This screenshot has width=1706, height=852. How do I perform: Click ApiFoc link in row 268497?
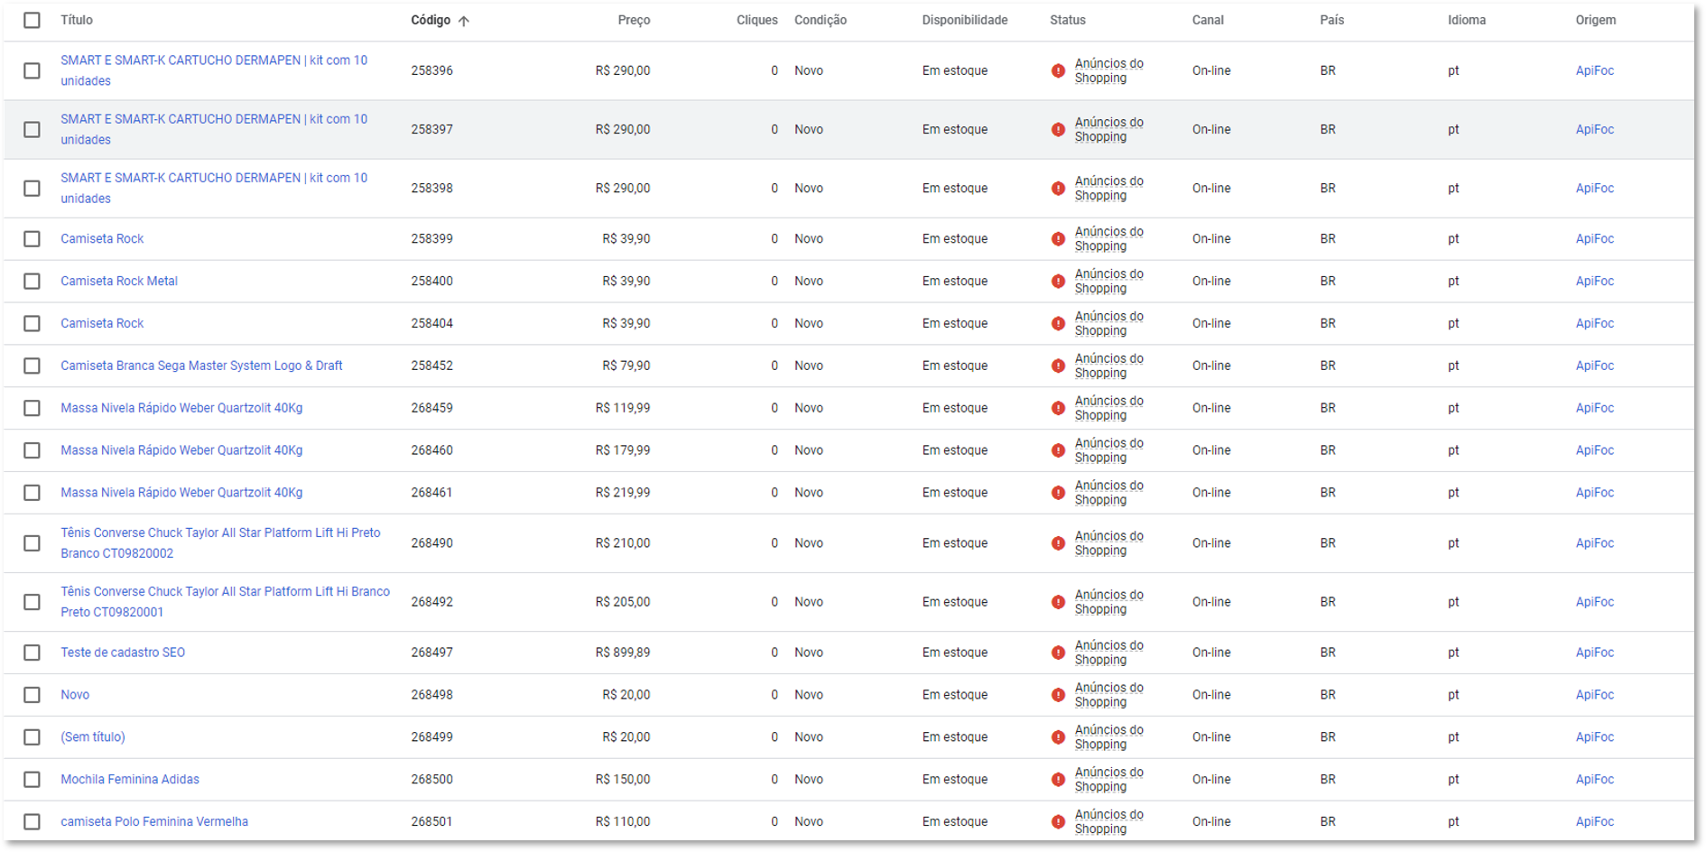point(1595,653)
